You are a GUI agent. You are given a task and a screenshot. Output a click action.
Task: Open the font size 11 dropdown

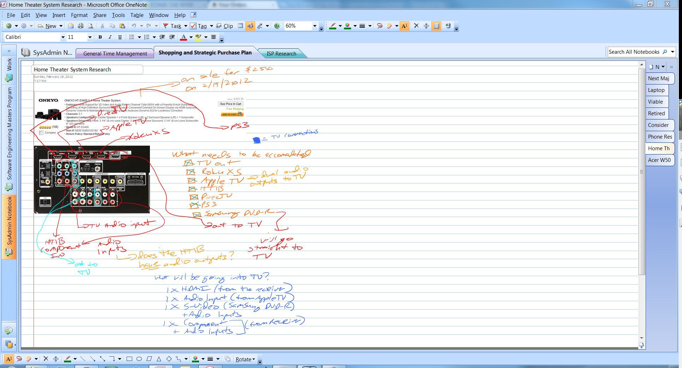click(x=90, y=37)
